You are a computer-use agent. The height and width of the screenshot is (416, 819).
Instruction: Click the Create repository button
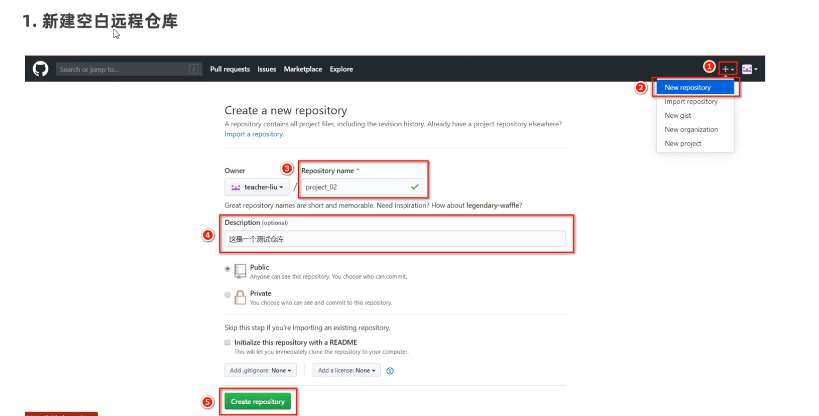pos(258,402)
